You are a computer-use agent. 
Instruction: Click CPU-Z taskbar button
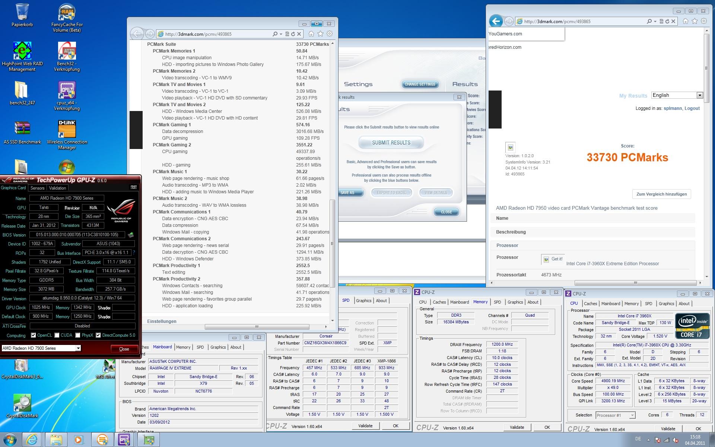pos(124,440)
